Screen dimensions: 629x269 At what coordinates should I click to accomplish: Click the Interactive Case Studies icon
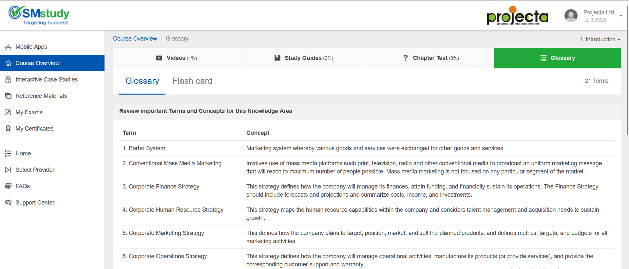click(x=8, y=80)
